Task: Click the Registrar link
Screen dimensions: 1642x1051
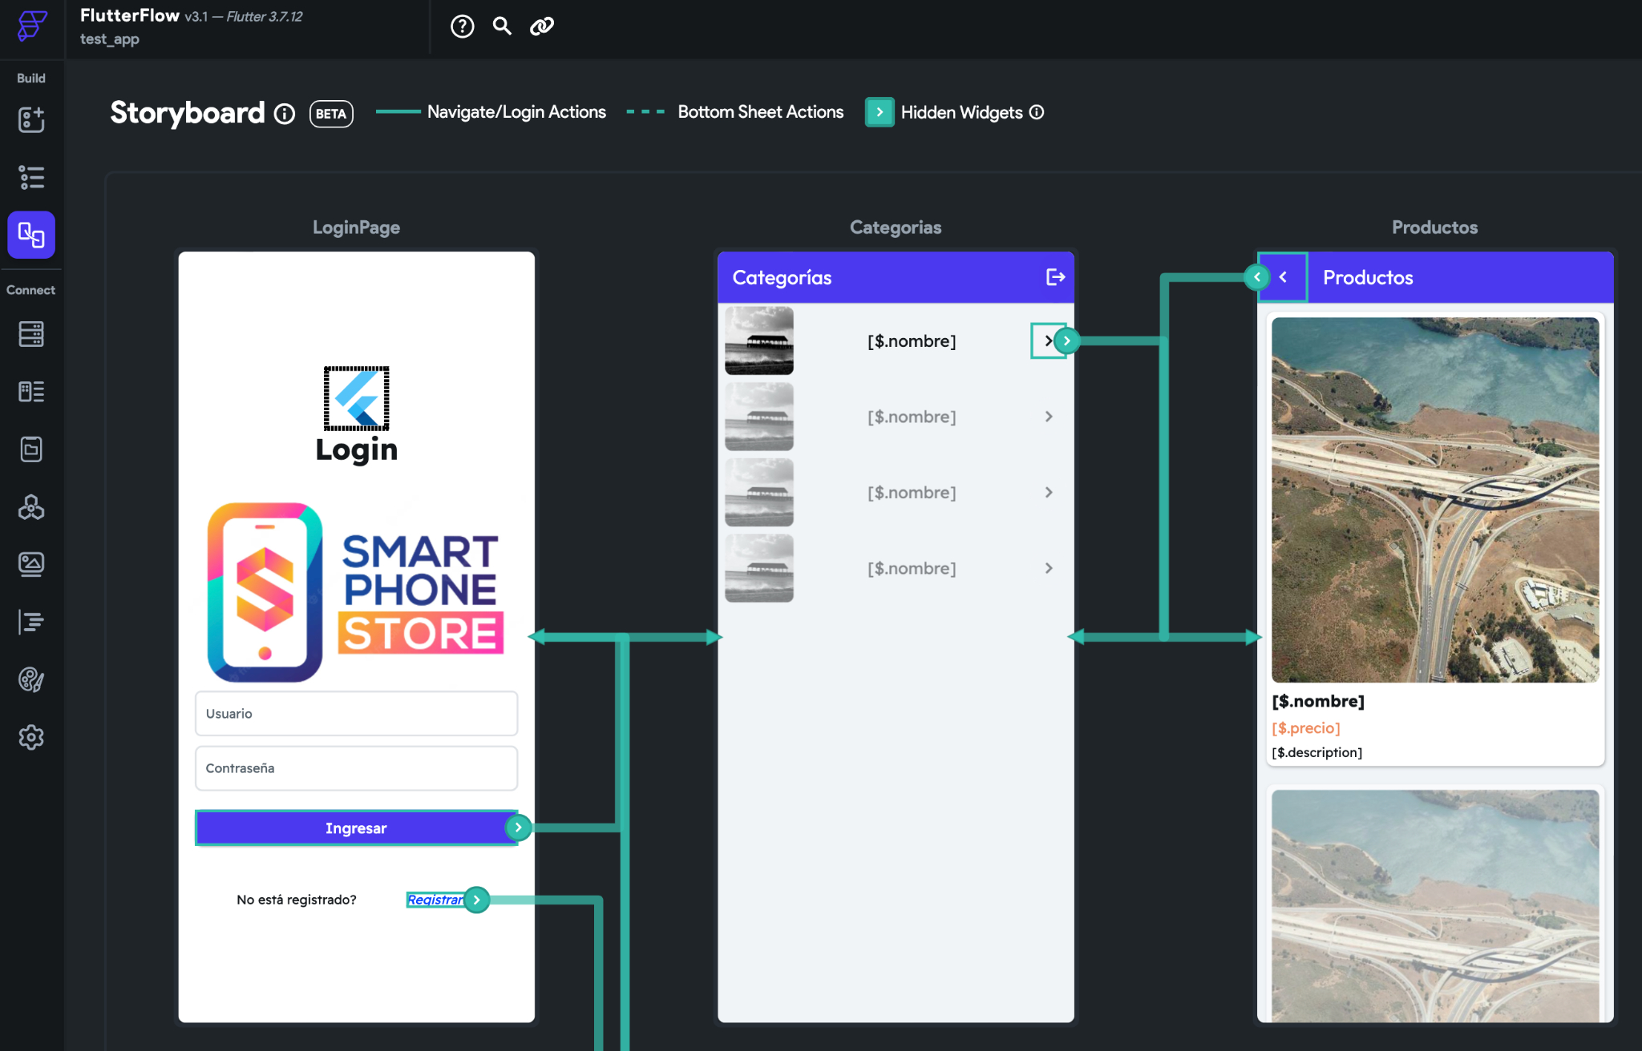Action: point(435,900)
